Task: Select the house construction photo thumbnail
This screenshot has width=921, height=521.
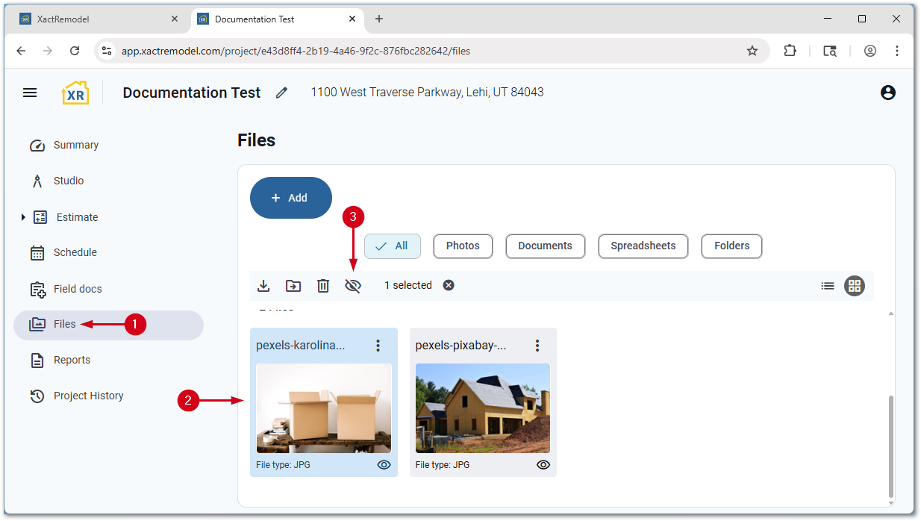Action: click(x=483, y=408)
